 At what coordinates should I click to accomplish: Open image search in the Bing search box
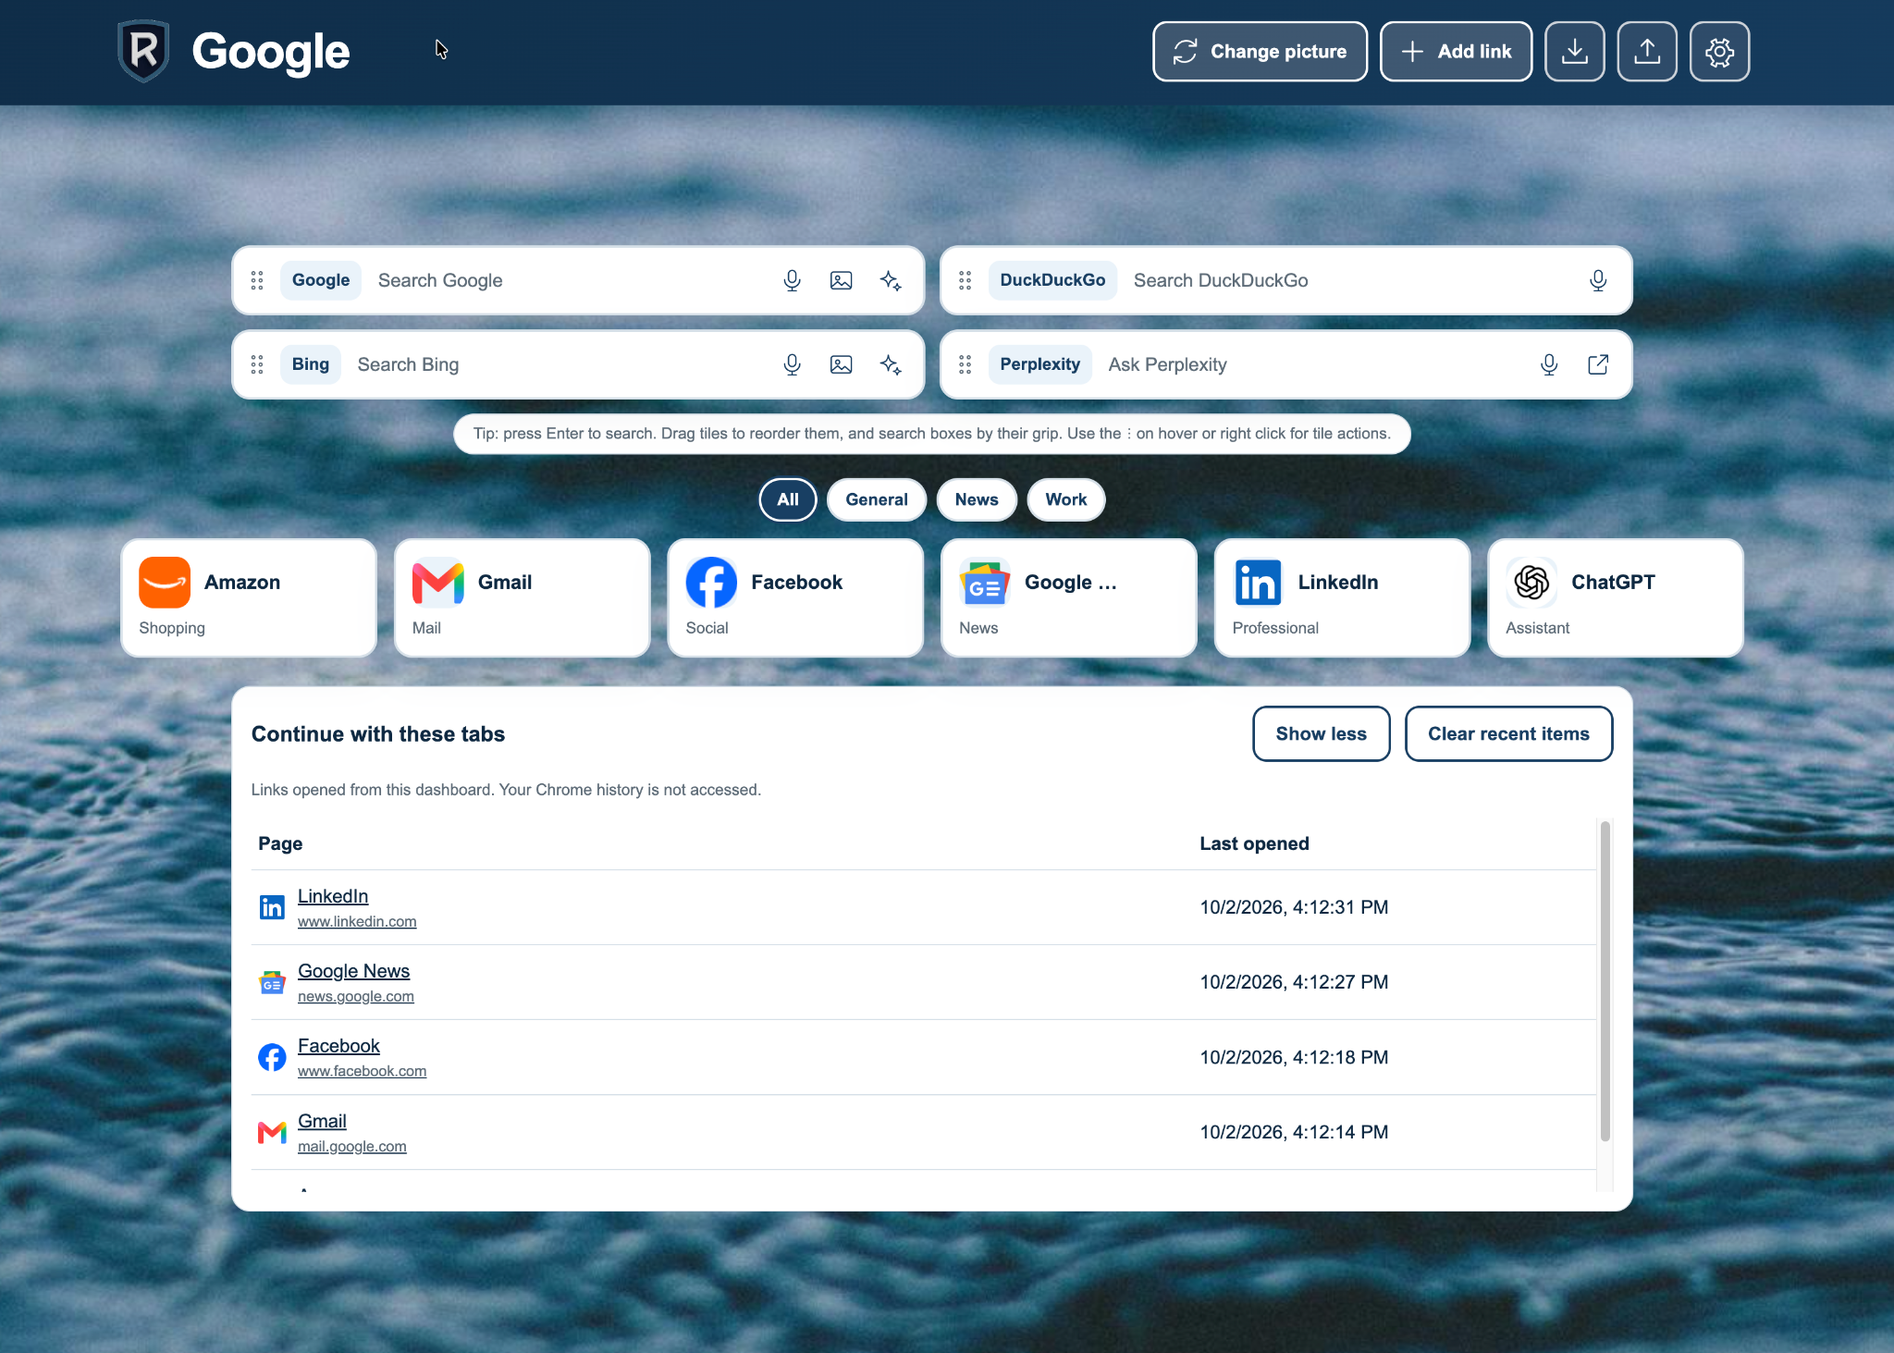click(x=841, y=364)
